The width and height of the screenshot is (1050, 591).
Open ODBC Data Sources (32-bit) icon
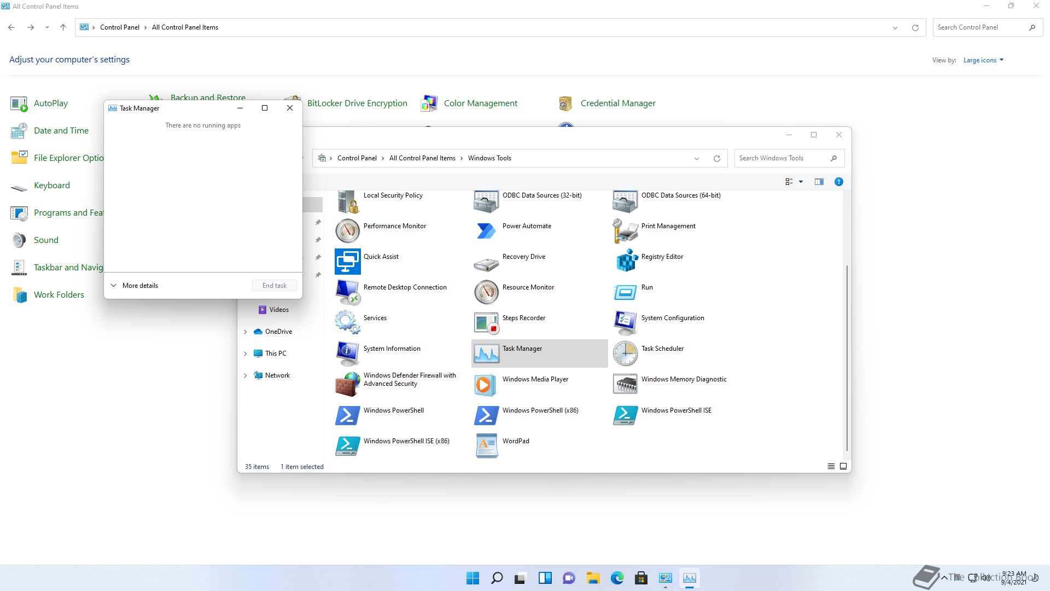(x=486, y=201)
